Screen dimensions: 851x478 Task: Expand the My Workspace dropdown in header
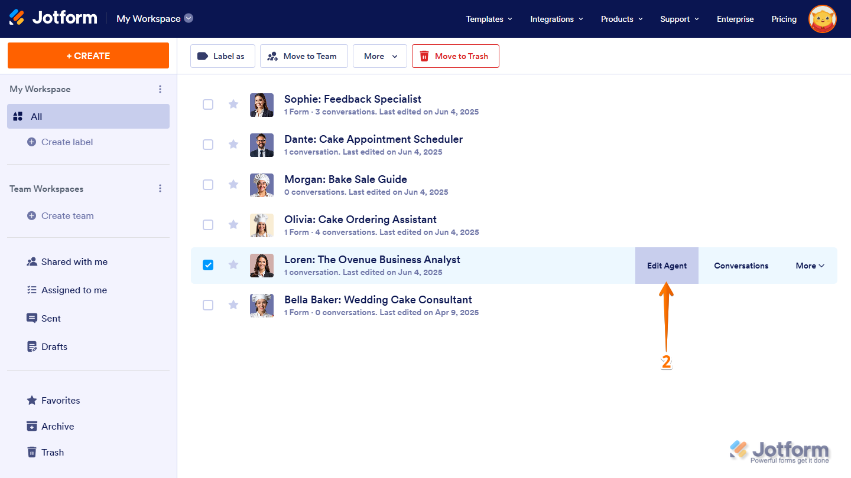pos(189,18)
